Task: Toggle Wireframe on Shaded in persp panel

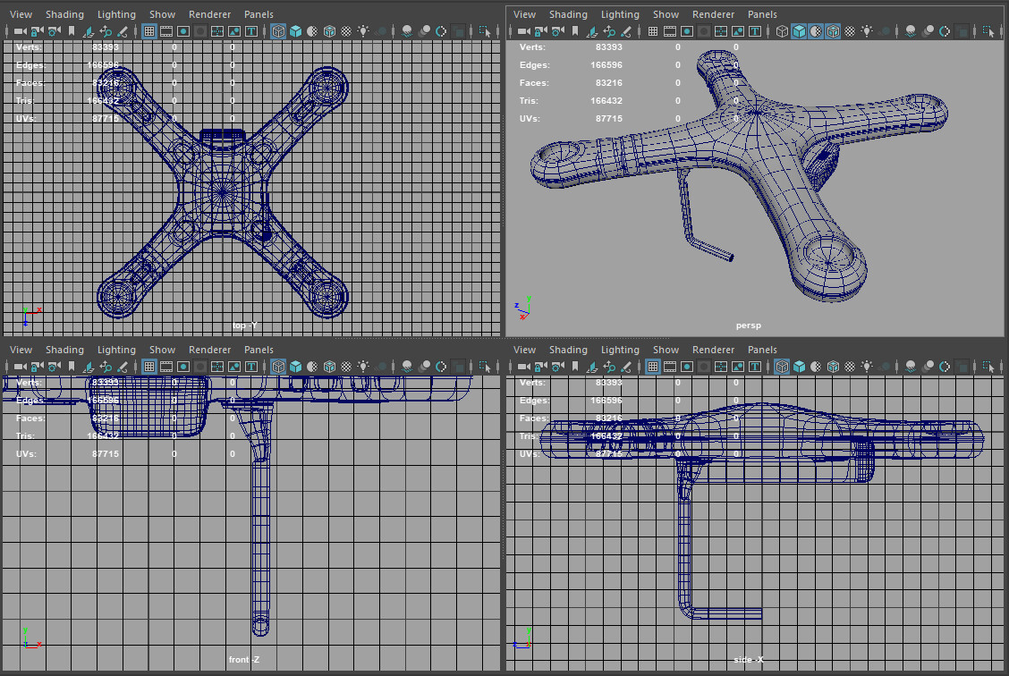Action: [x=833, y=31]
